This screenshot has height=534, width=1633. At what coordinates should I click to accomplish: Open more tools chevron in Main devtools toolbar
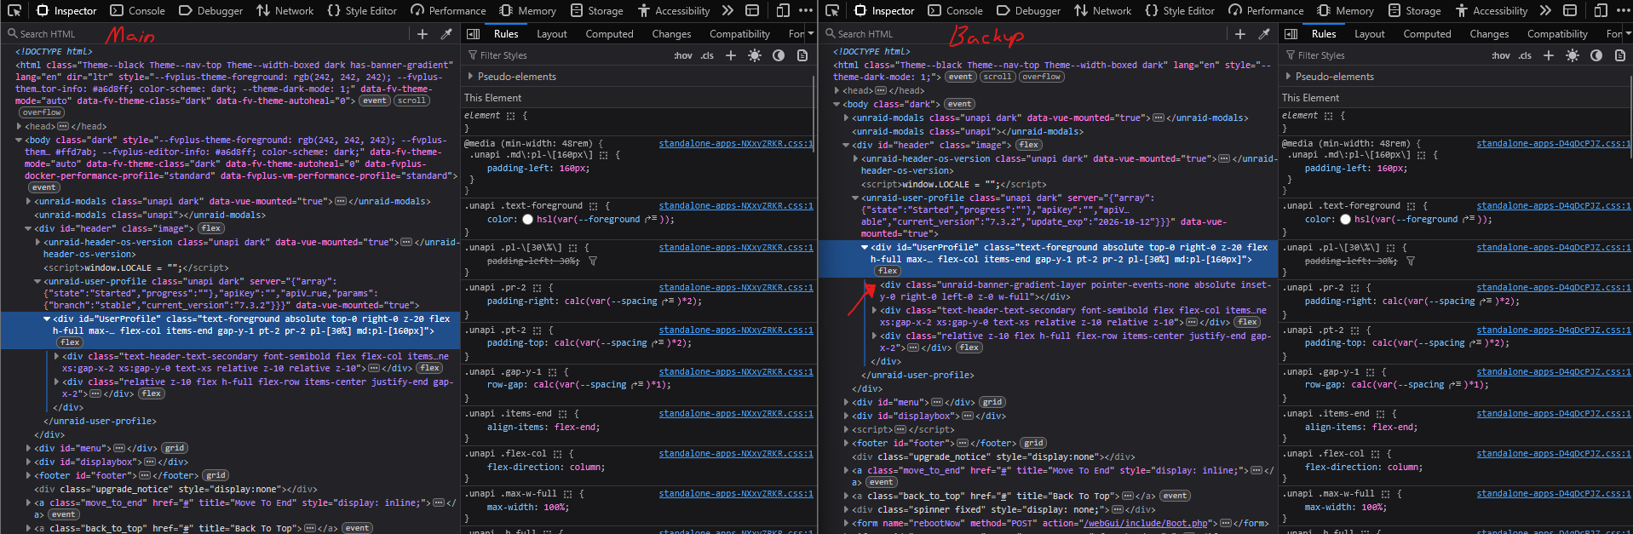(x=727, y=11)
